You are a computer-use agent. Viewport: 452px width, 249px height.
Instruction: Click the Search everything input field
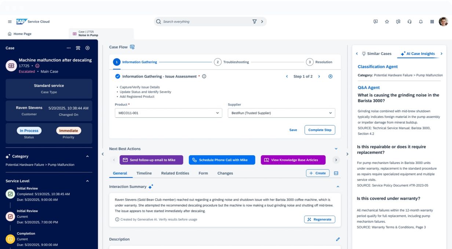click(x=205, y=22)
